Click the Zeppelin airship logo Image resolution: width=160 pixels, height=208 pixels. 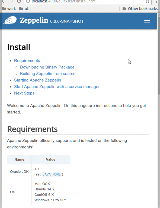point(10,20)
